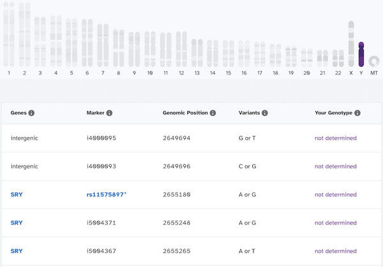383x267 pixels.
Task: Click 'A or G' in i5004371 row
Action: (x=247, y=223)
